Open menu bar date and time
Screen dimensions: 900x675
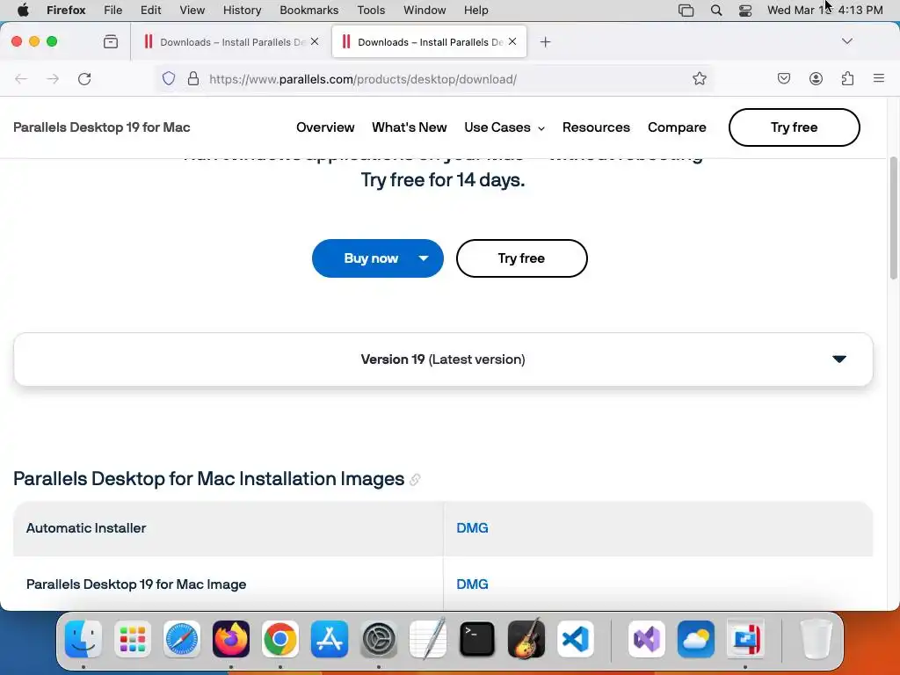click(824, 11)
